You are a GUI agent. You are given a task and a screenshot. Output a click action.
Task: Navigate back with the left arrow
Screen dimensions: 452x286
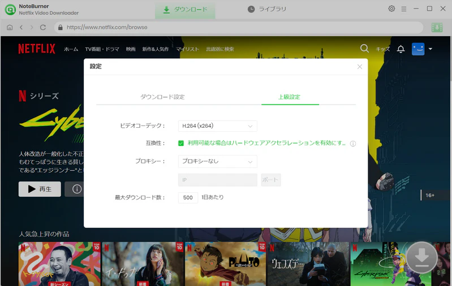coord(21,27)
